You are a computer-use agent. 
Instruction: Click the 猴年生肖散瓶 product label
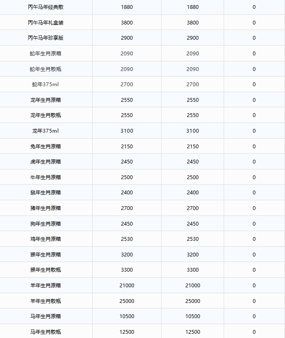click(x=46, y=270)
